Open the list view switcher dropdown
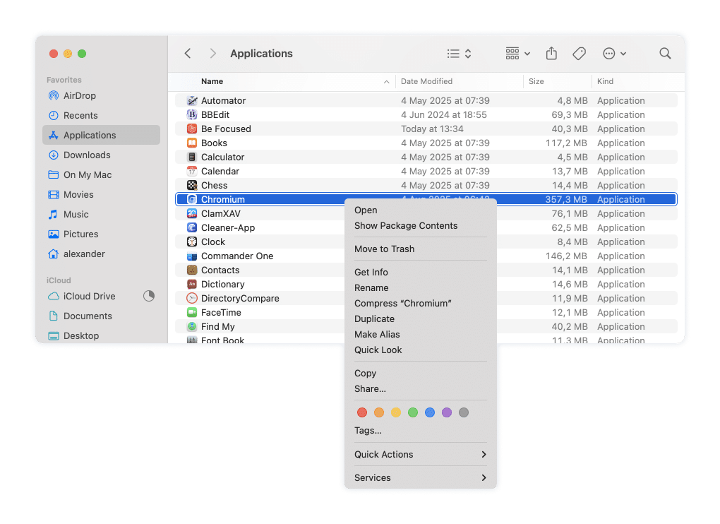 click(460, 54)
